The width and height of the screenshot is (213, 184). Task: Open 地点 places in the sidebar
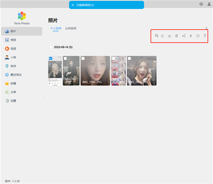click(x=22, y=66)
